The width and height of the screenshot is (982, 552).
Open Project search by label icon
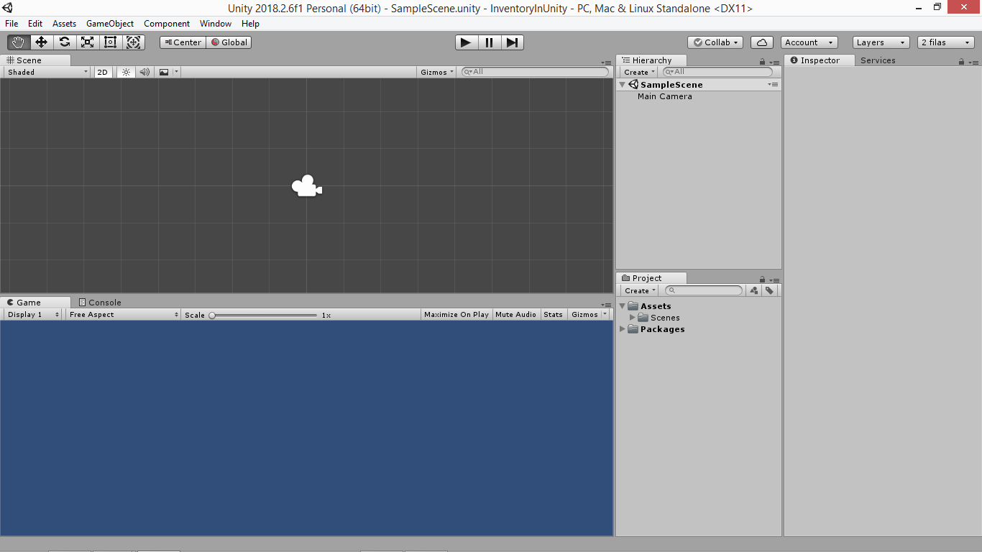[x=769, y=290]
